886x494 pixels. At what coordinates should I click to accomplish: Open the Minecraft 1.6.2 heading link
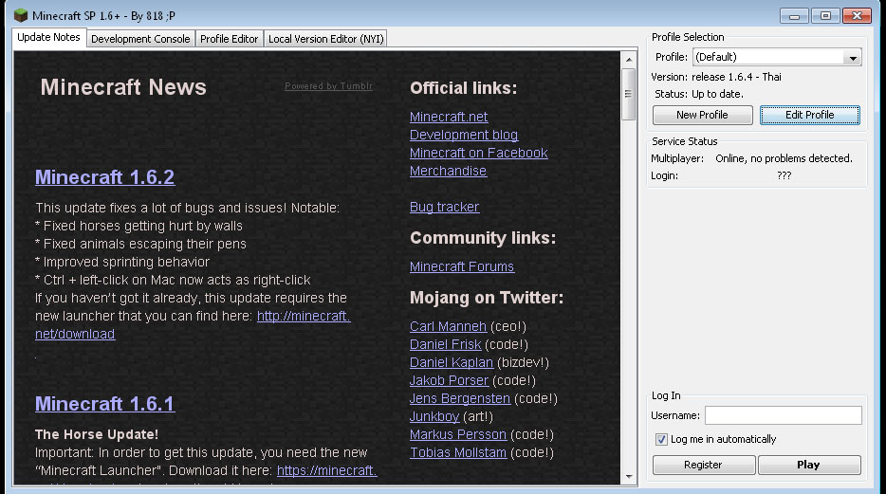click(105, 177)
